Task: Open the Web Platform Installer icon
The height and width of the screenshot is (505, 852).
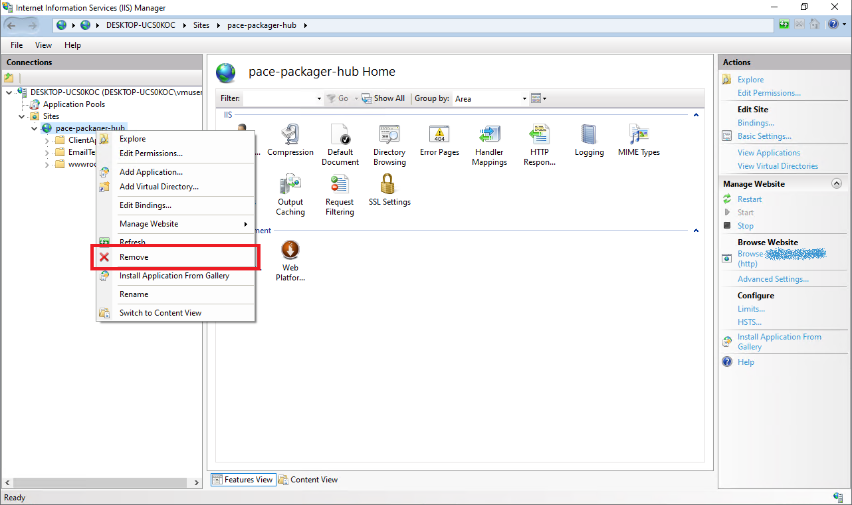Action: [x=290, y=261]
